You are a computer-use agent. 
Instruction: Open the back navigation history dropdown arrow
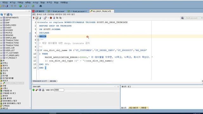point(23,6)
